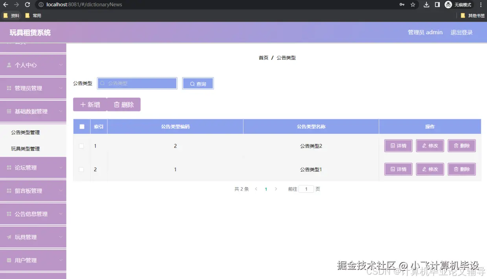
Task: Click the 公告类型编码 column header
Action: pos(175,127)
